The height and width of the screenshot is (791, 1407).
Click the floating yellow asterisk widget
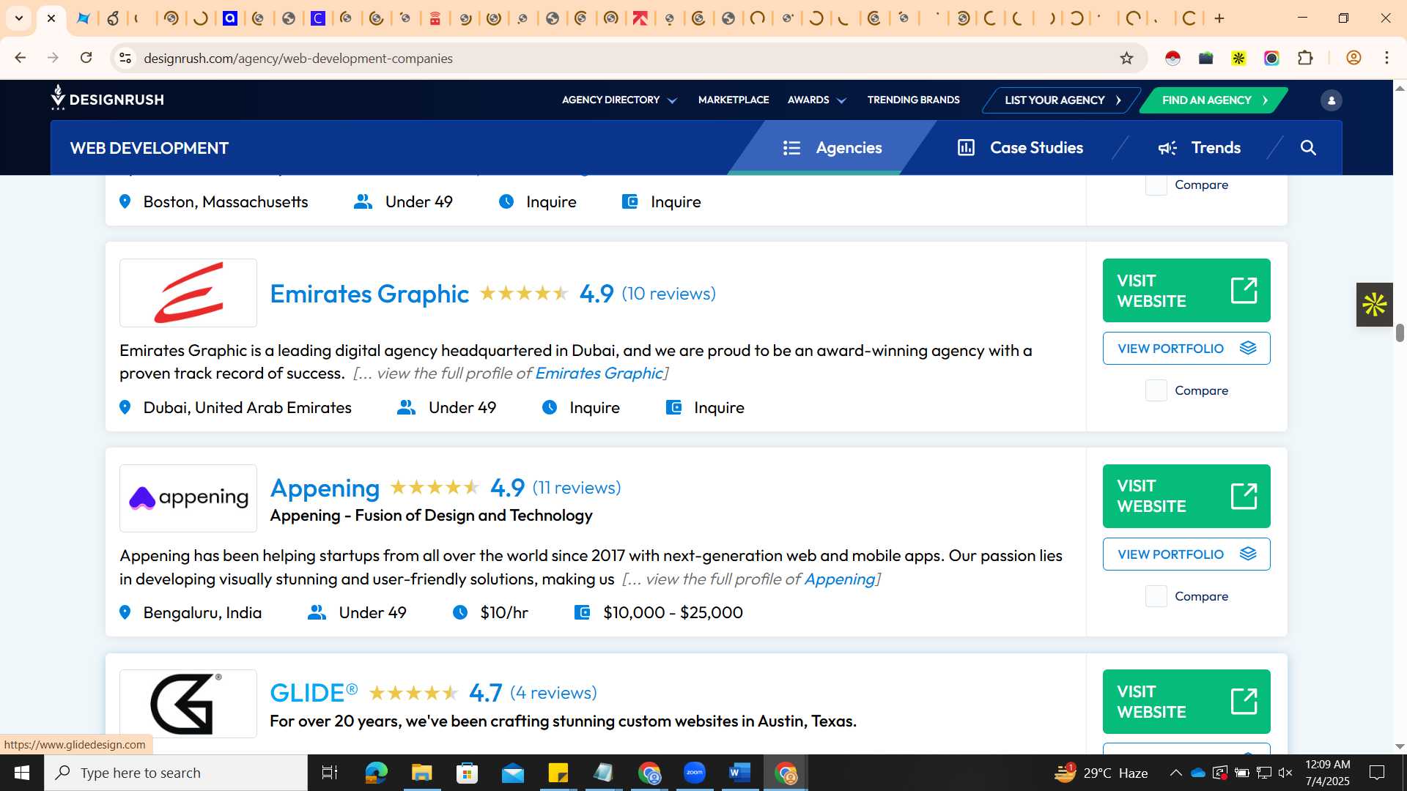point(1374,305)
